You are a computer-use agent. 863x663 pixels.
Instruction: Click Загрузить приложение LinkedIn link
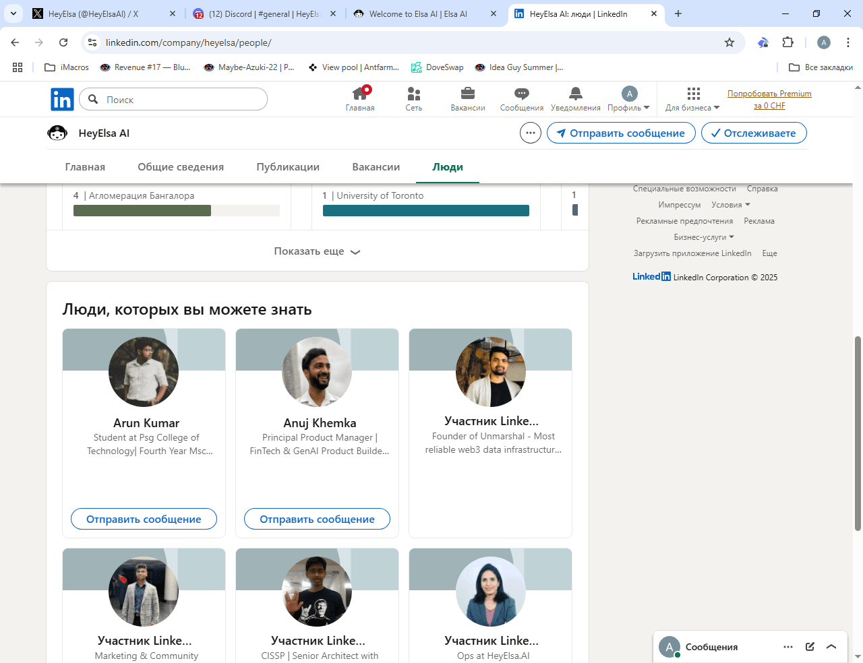tap(692, 253)
